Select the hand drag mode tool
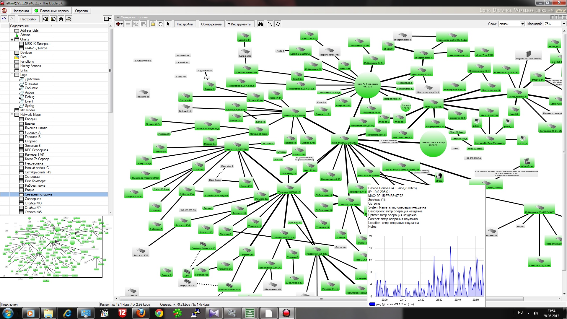The width and height of the screenshot is (567, 319). point(160,24)
